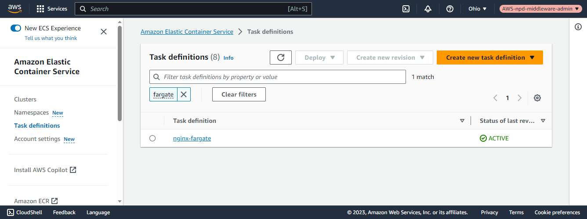Open table preferences gear icon
This screenshot has height=219, width=587.
click(537, 98)
